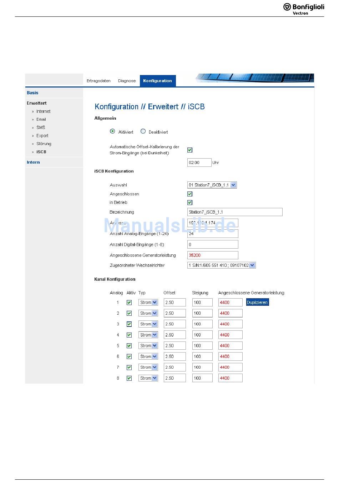This screenshot has width=339, height=489.
Task: Open Typ dropdown for Analog 3
Action: pyautogui.click(x=148, y=324)
